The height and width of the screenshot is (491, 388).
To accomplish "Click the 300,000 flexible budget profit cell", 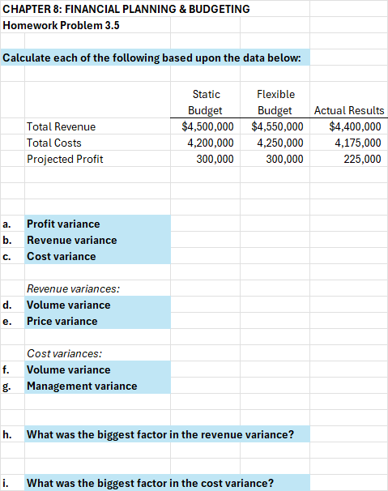I will 275,159.
